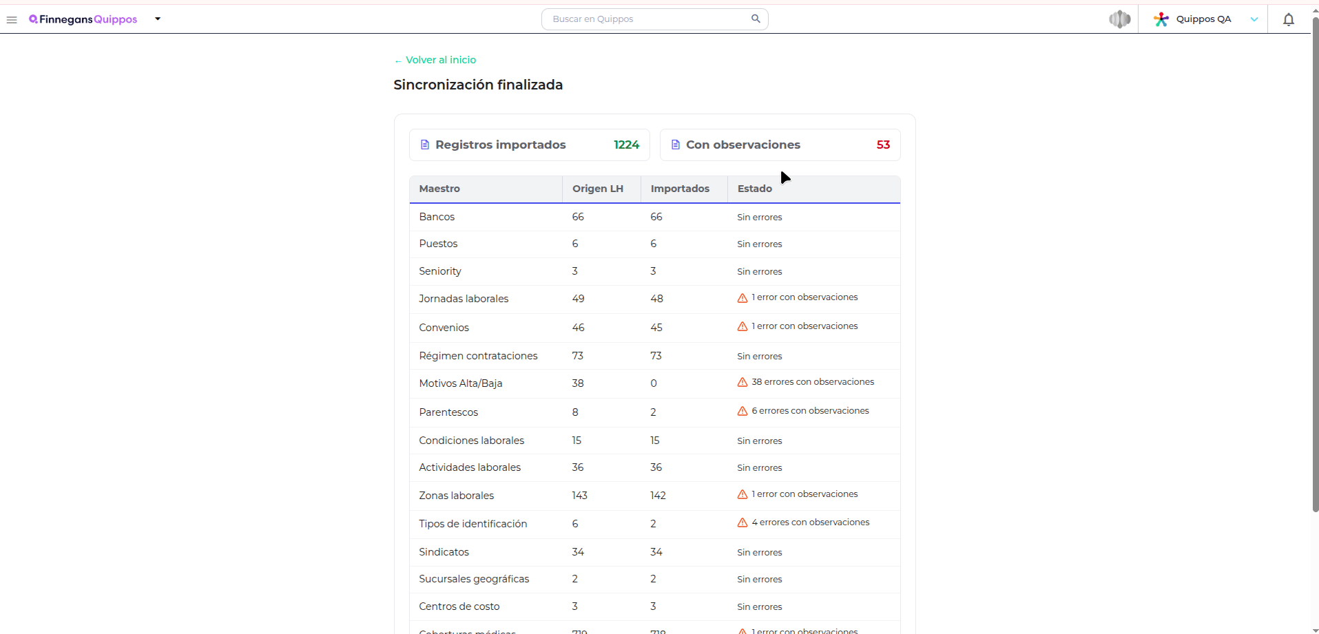
Task: Expand the Quippos QA workspace chevron
Action: click(1254, 19)
